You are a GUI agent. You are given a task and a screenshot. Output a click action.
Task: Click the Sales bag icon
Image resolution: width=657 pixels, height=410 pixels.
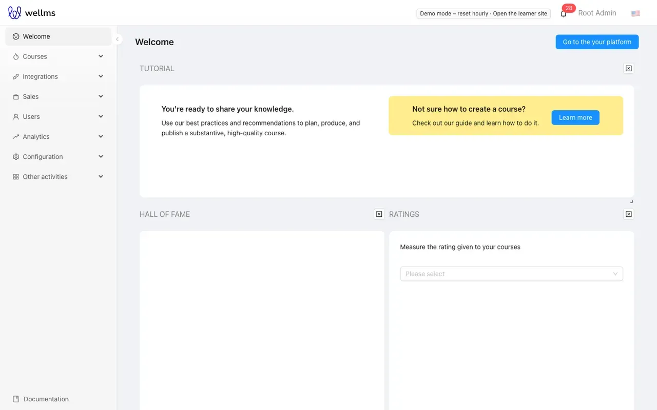(16, 97)
